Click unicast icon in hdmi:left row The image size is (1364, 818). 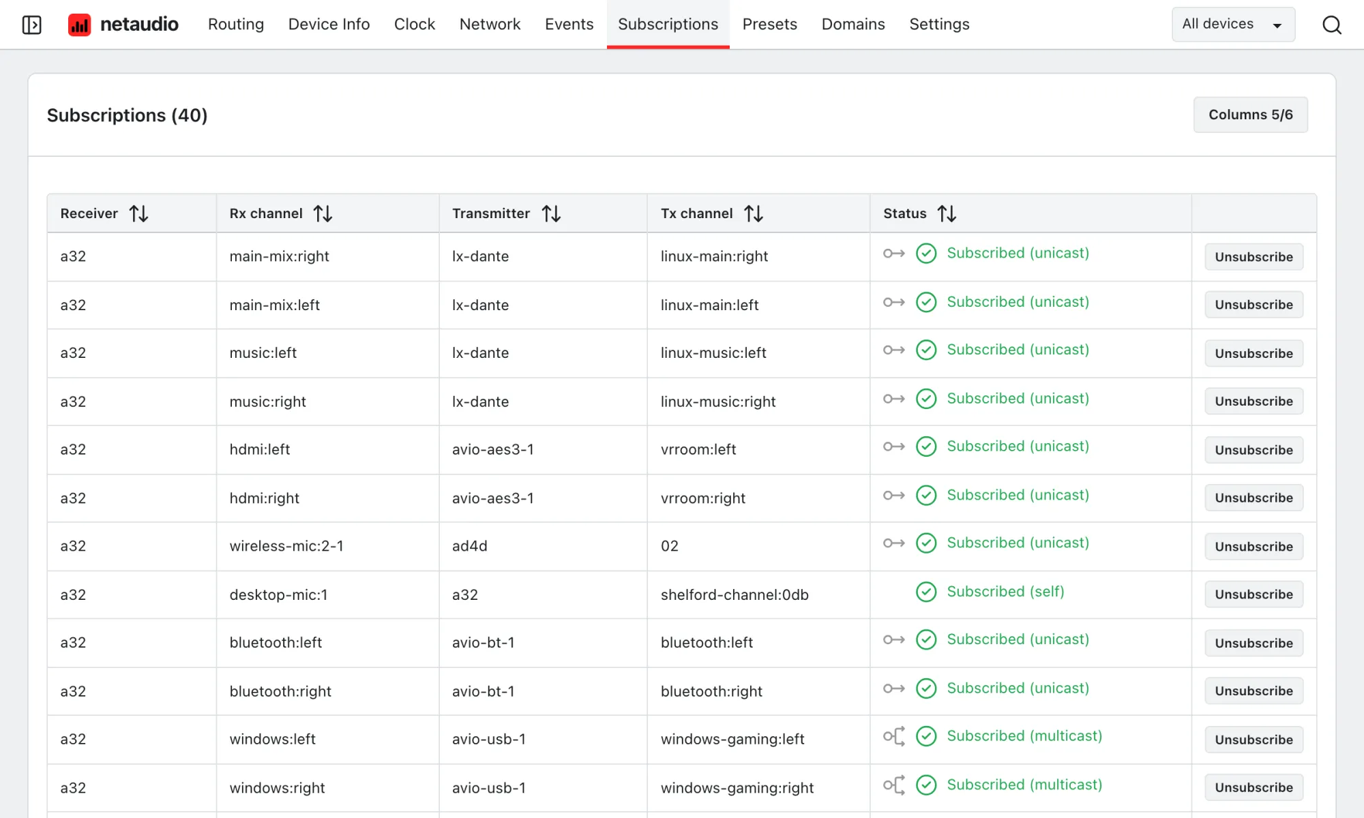point(894,446)
